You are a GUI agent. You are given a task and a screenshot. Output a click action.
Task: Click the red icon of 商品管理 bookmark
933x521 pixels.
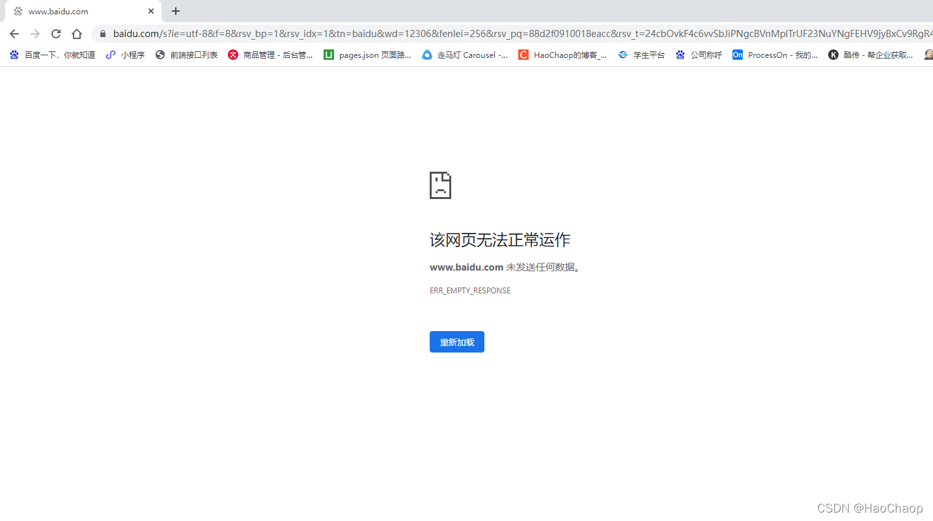(233, 55)
